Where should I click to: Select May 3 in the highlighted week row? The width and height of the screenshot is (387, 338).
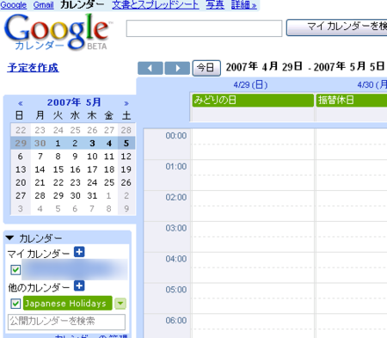point(92,143)
